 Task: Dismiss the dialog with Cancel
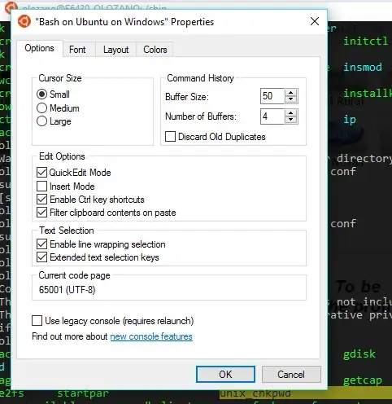(x=291, y=375)
